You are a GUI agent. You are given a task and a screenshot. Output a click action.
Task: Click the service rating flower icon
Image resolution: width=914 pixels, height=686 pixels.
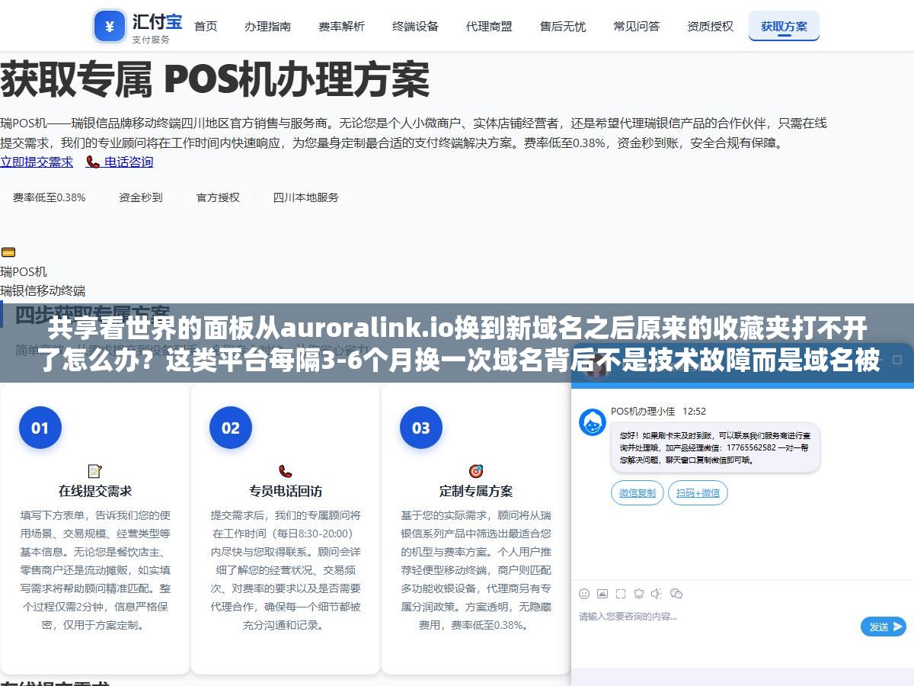[639, 594]
